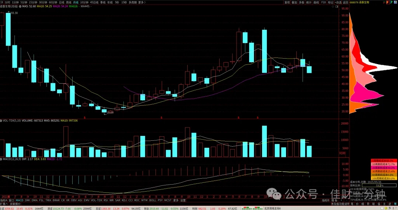
Task: Click the 叠加 overlay button
Action: [x=294, y=2]
